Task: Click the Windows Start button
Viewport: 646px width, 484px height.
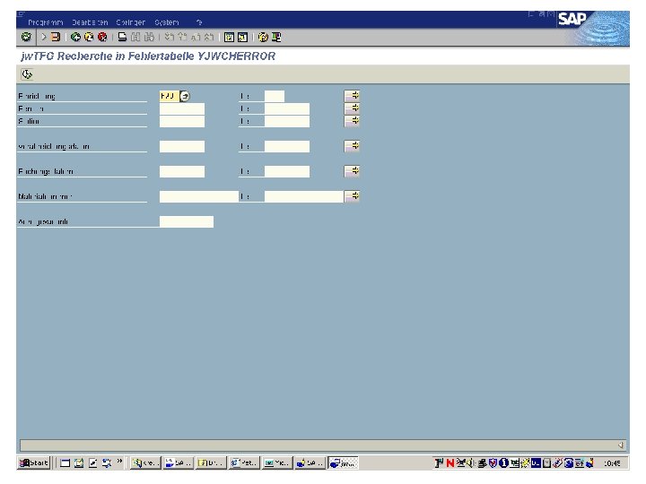Action: tap(34, 463)
